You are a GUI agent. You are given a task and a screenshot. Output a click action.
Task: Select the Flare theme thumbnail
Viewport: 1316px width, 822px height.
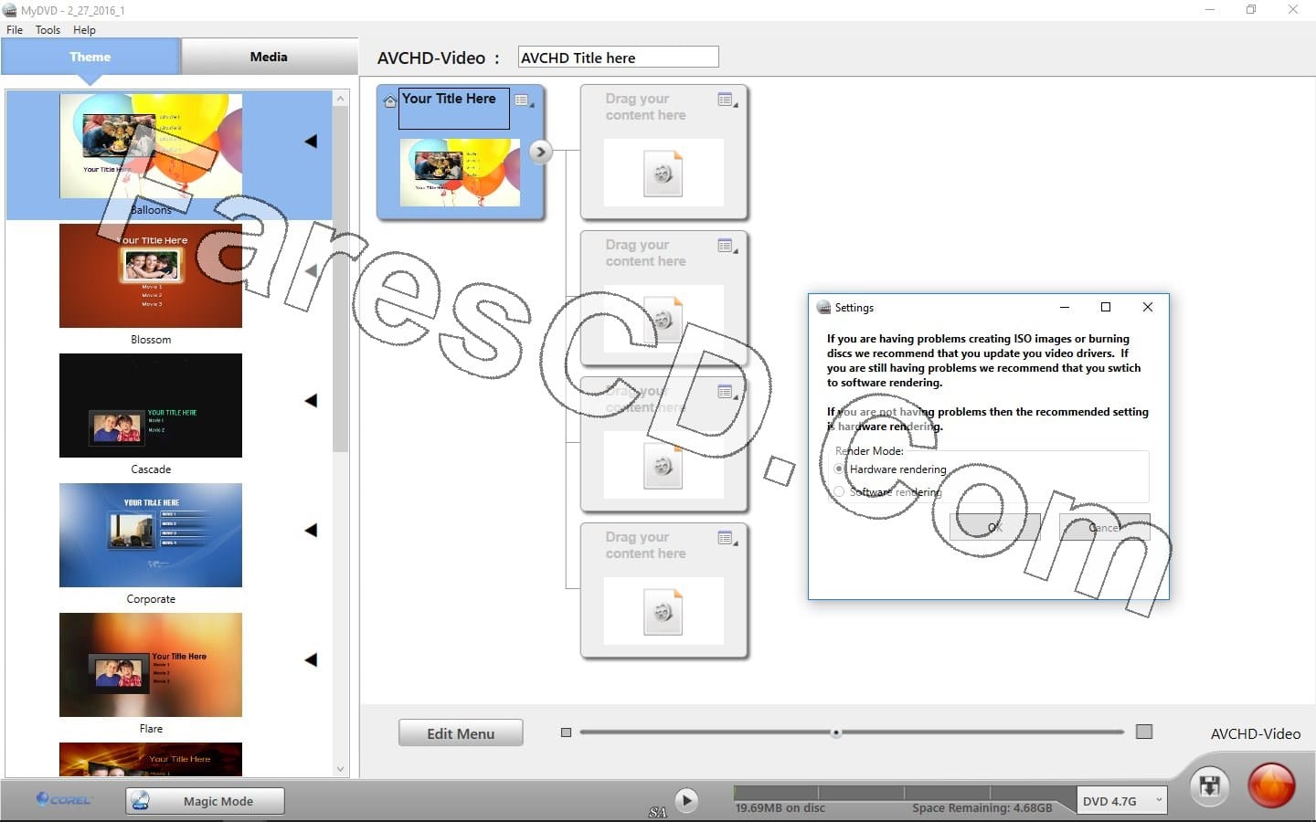[x=151, y=665]
